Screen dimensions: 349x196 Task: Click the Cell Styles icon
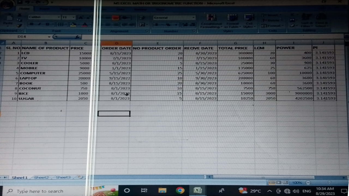[x=249, y=20]
